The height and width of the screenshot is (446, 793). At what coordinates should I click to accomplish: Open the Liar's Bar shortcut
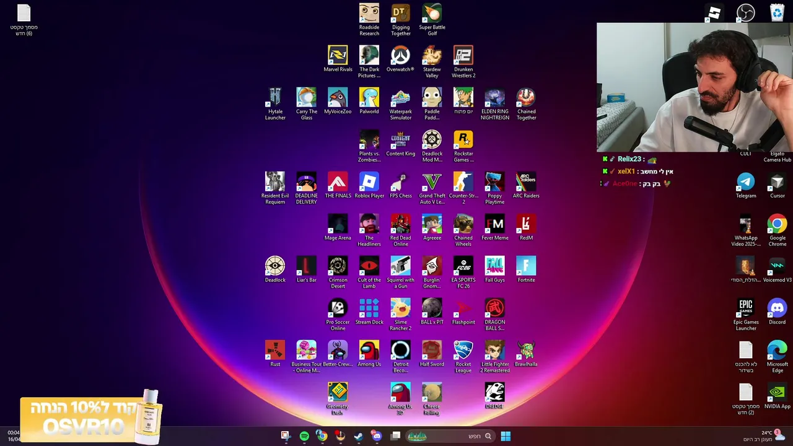307,269
